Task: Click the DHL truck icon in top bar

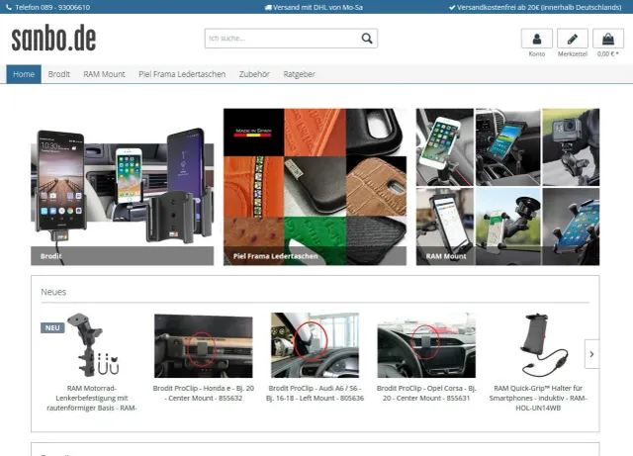Action: point(268,7)
